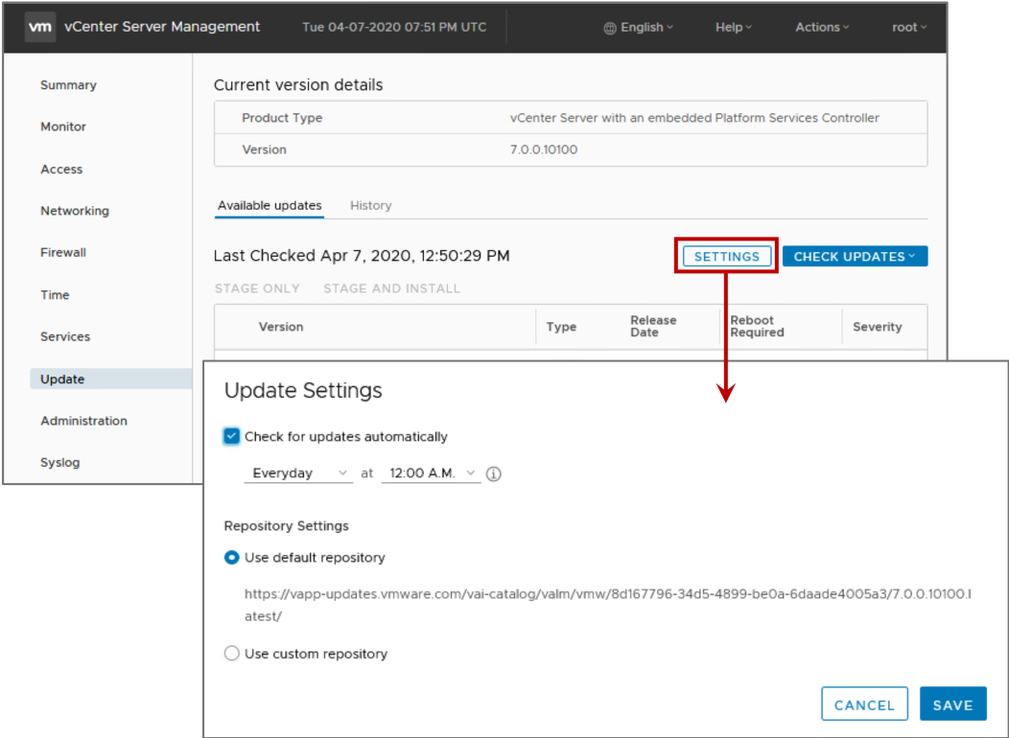Open the root user dropdown
This screenshot has height=738, width=1009.
coord(909,28)
